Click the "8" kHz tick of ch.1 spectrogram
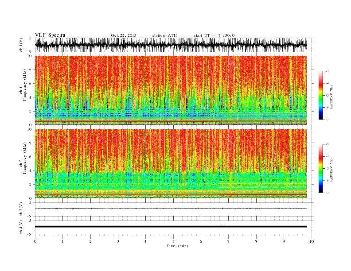This screenshot has width=351, height=271. [x=31, y=70]
